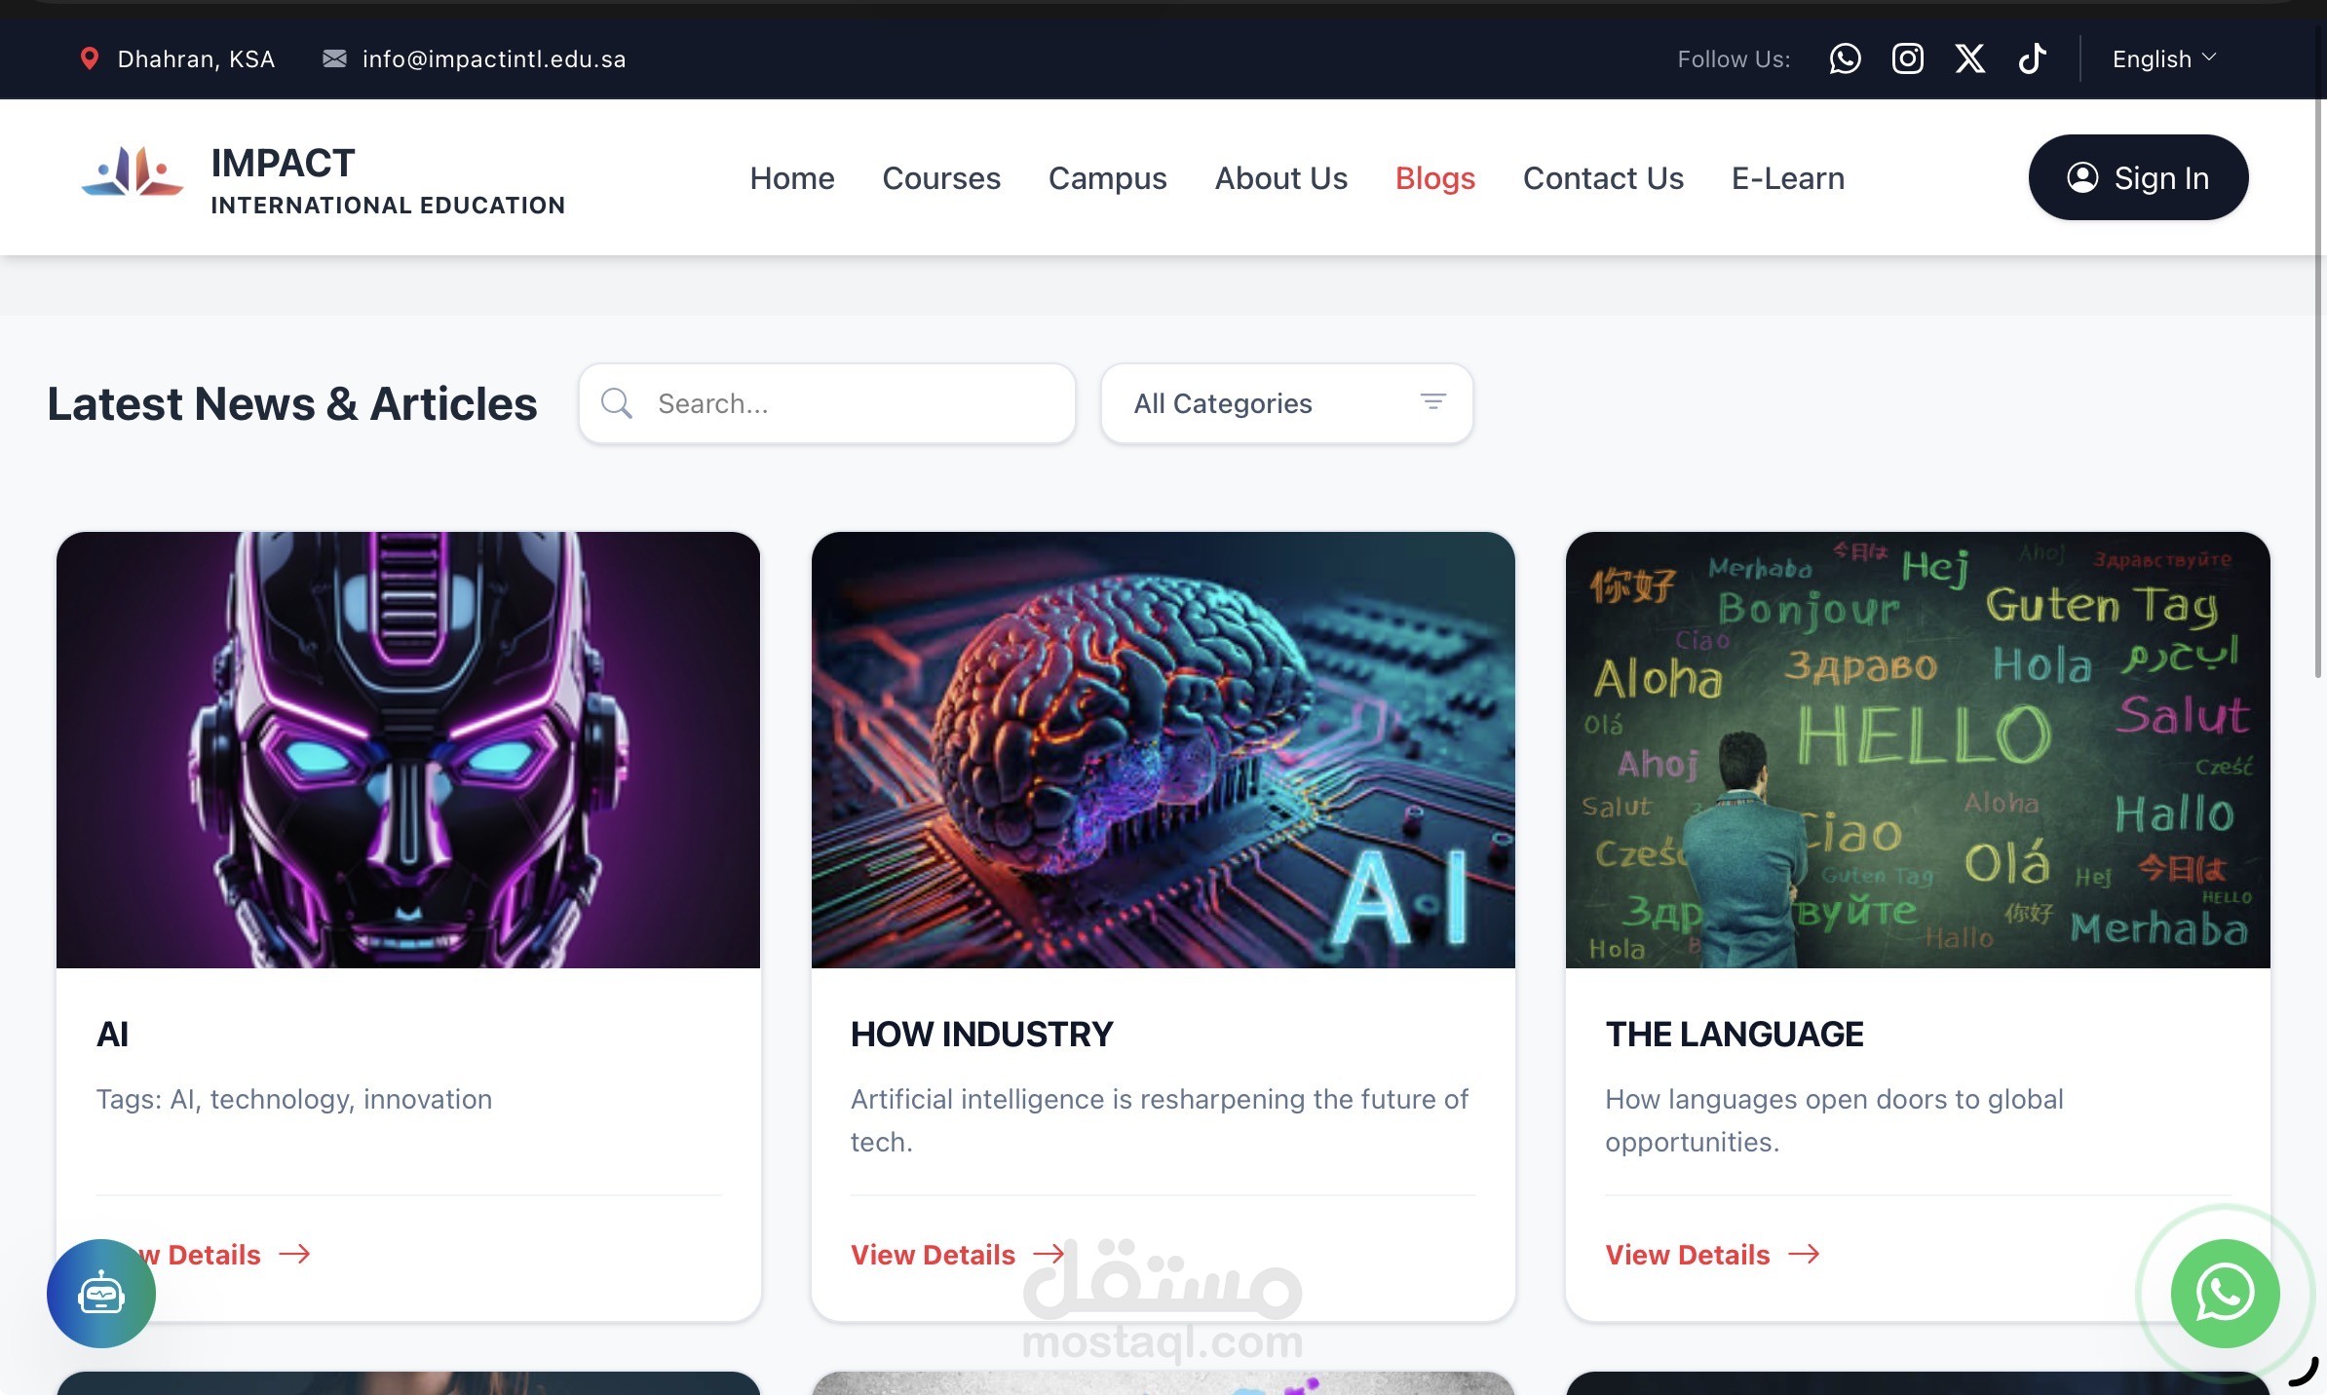Open the Instagram social icon
Image resolution: width=2327 pixels, height=1395 pixels.
[1907, 58]
